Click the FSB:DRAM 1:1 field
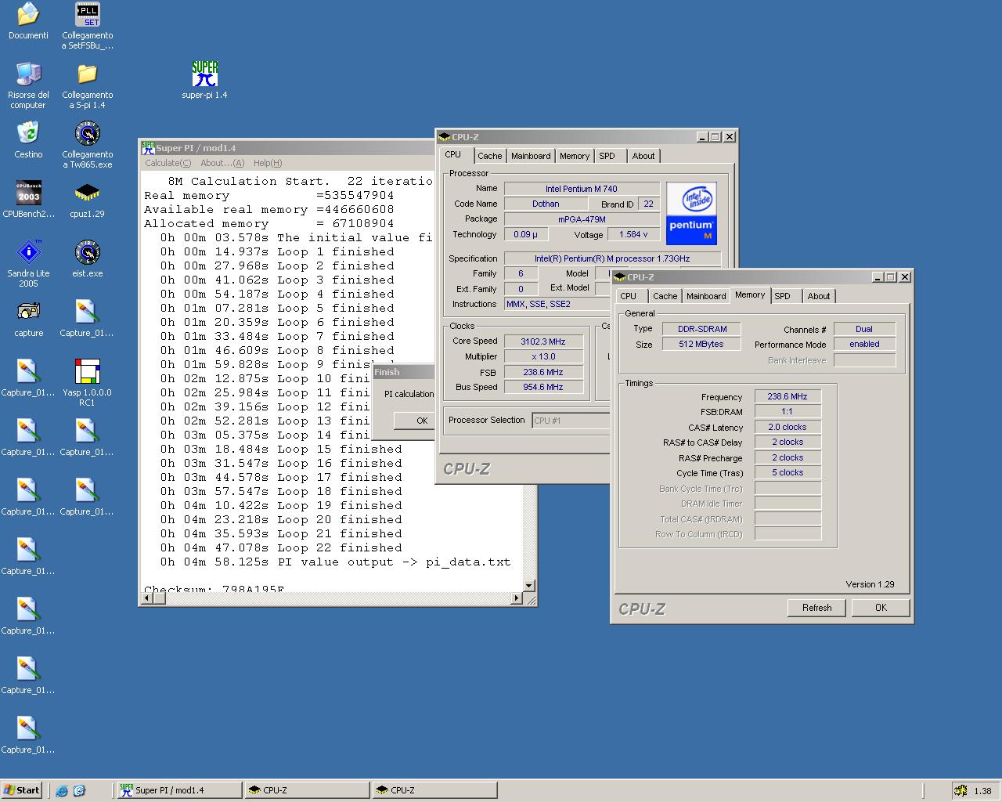 click(x=788, y=411)
